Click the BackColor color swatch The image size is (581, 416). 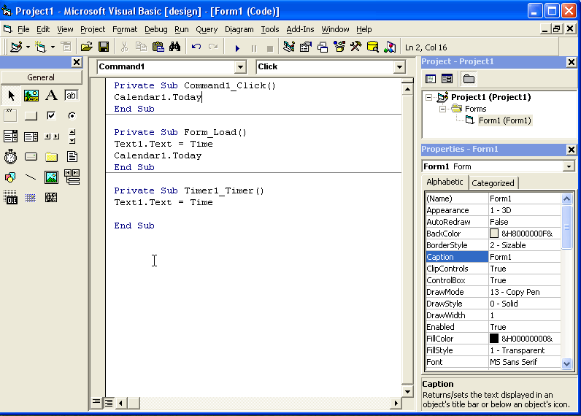pyautogui.click(x=494, y=234)
